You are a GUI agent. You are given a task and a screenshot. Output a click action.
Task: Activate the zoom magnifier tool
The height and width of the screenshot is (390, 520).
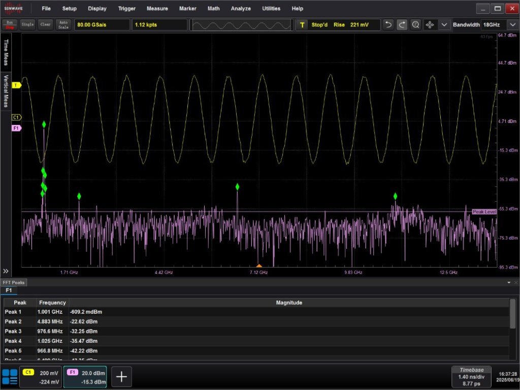click(x=416, y=24)
